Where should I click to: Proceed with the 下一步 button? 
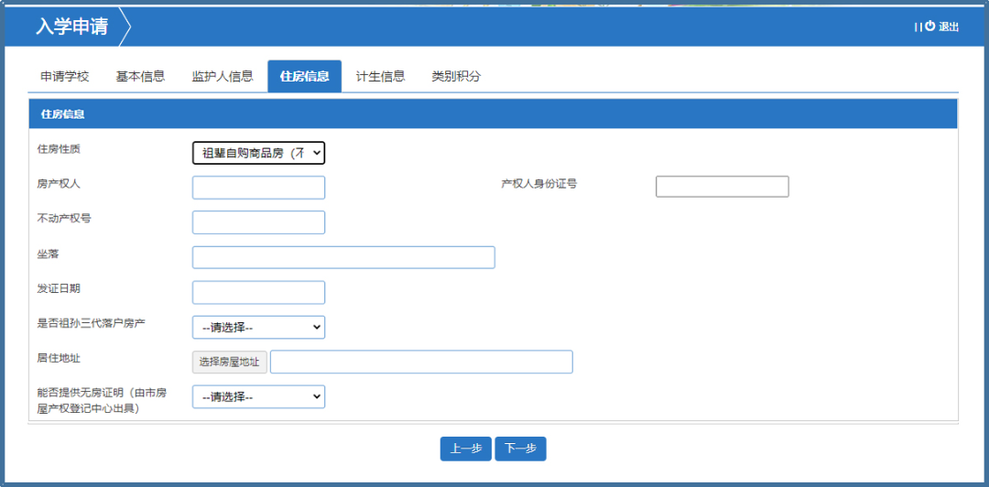click(520, 449)
